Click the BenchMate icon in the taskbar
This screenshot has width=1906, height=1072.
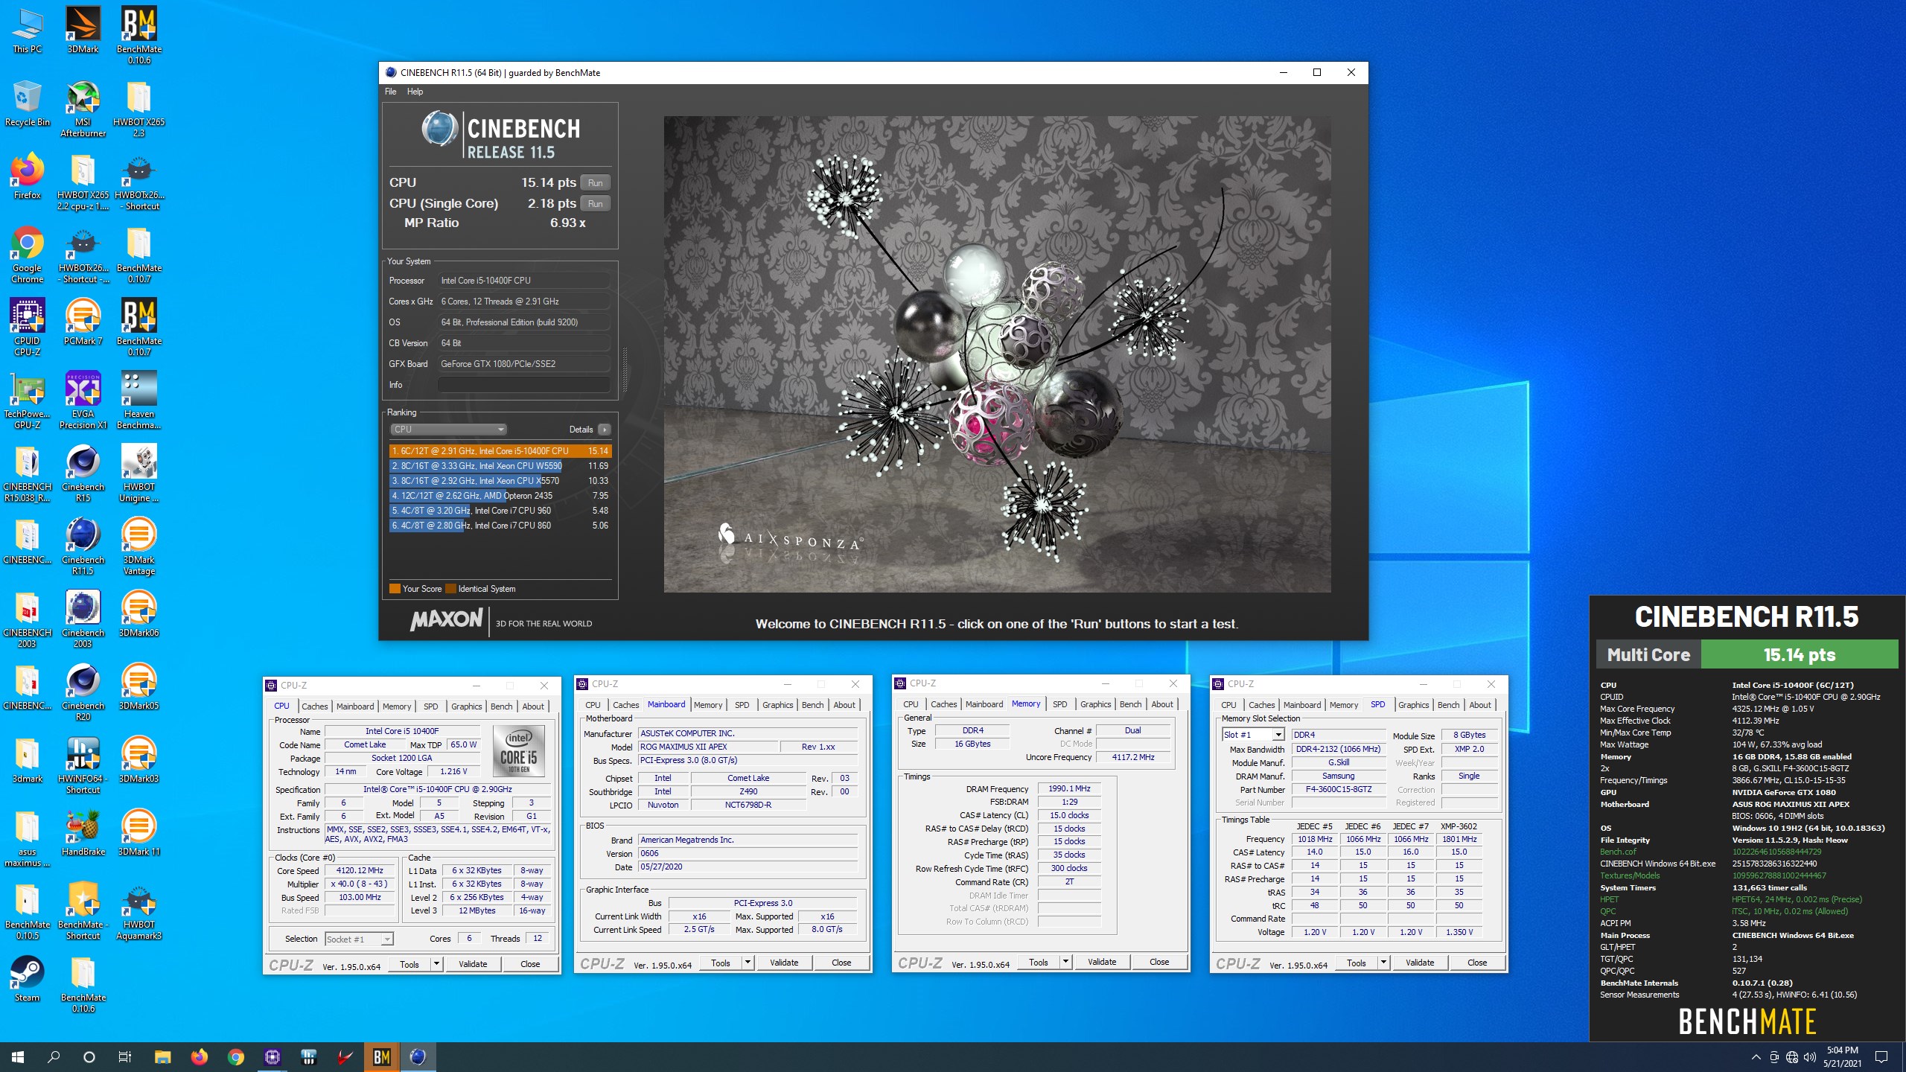[x=381, y=1056]
